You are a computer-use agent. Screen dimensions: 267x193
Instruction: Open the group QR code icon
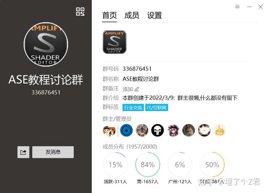point(80,12)
